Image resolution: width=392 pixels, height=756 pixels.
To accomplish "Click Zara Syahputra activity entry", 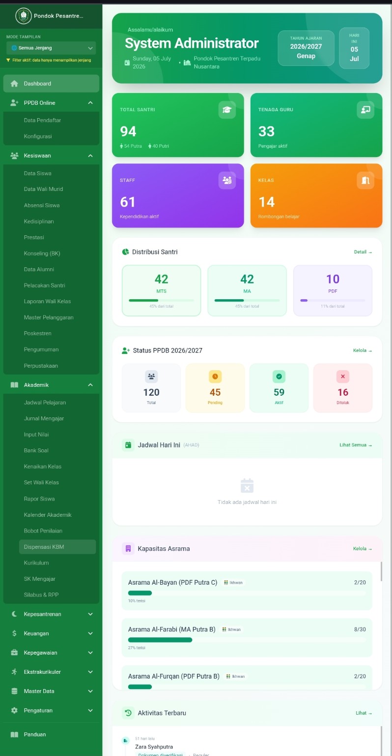I will tap(154, 747).
